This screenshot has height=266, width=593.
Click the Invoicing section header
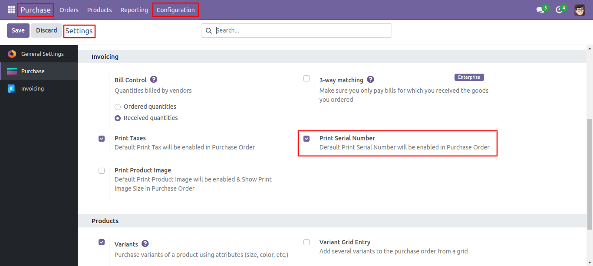point(105,57)
